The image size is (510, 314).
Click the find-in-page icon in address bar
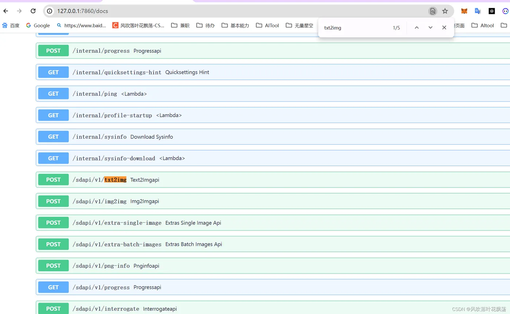pyautogui.click(x=432, y=11)
